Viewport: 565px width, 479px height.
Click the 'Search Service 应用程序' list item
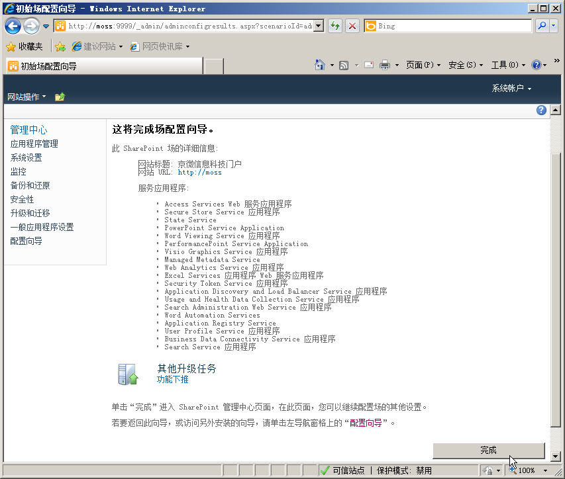(x=210, y=347)
